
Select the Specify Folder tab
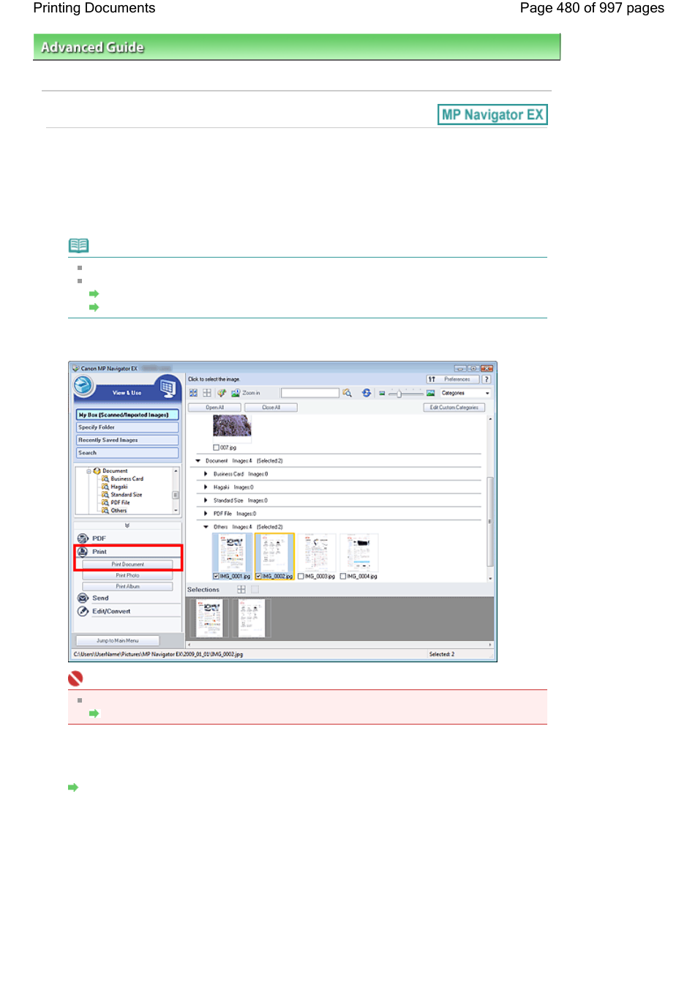[x=127, y=427]
